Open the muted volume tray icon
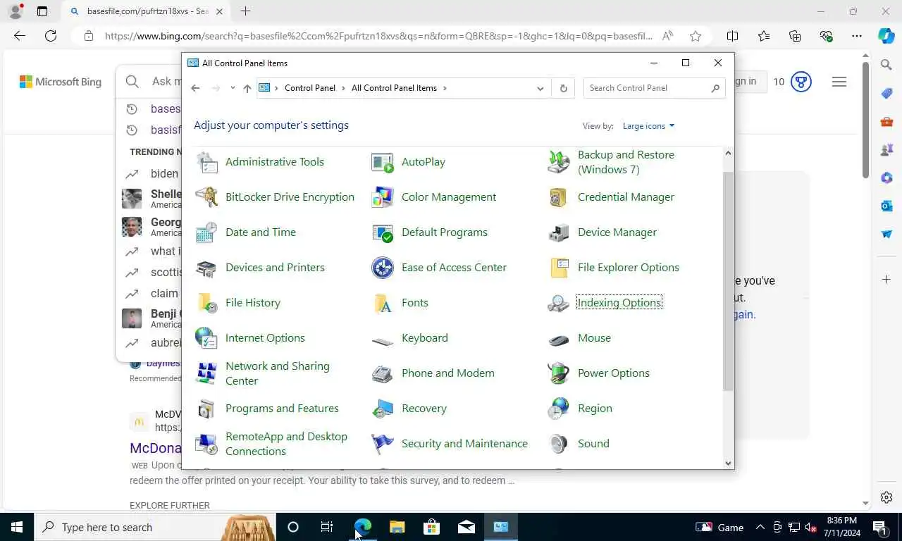Image resolution: width=902 pixels, height=541 pixels. click(x=811, y=527)
